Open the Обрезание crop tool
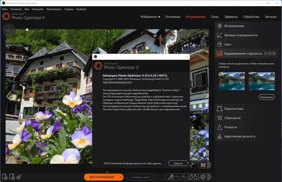Screen dimensions: 282x182 coord(246,118)
